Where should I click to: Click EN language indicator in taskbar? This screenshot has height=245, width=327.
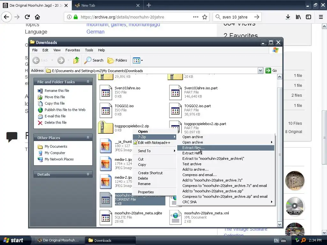pos(276,241)
